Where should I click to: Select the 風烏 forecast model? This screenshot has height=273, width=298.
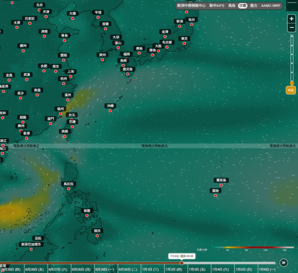(x=231, y=5)
